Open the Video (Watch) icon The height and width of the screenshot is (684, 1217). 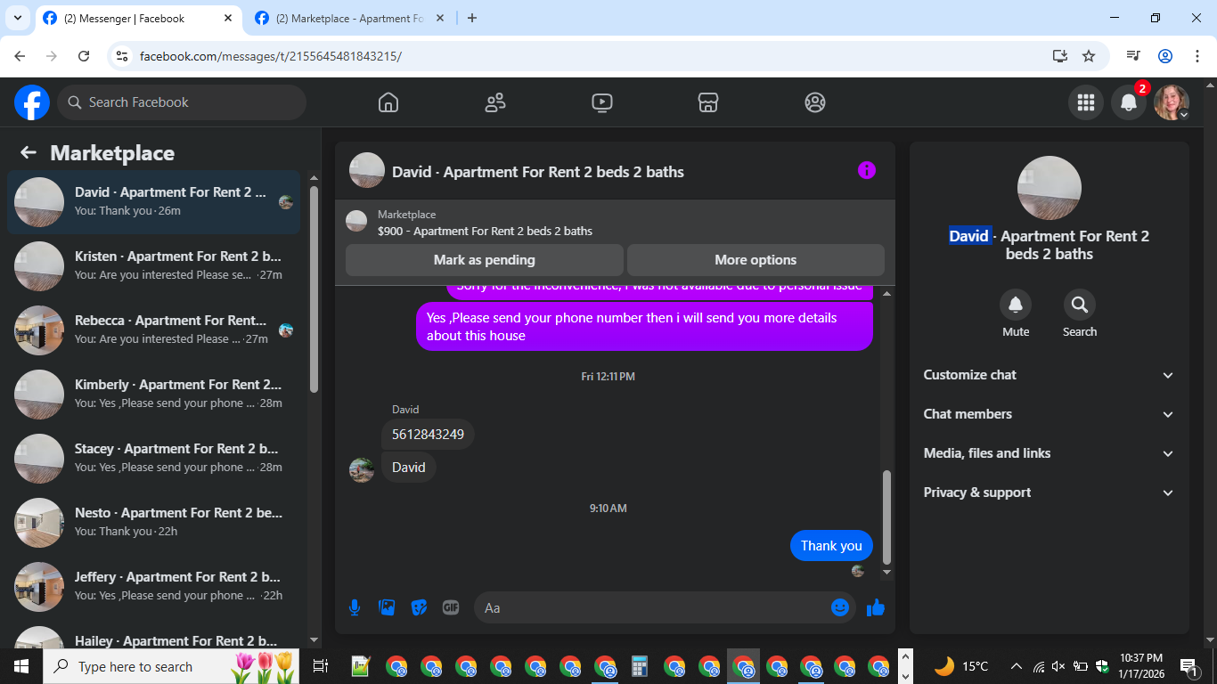tap(602, 102)
